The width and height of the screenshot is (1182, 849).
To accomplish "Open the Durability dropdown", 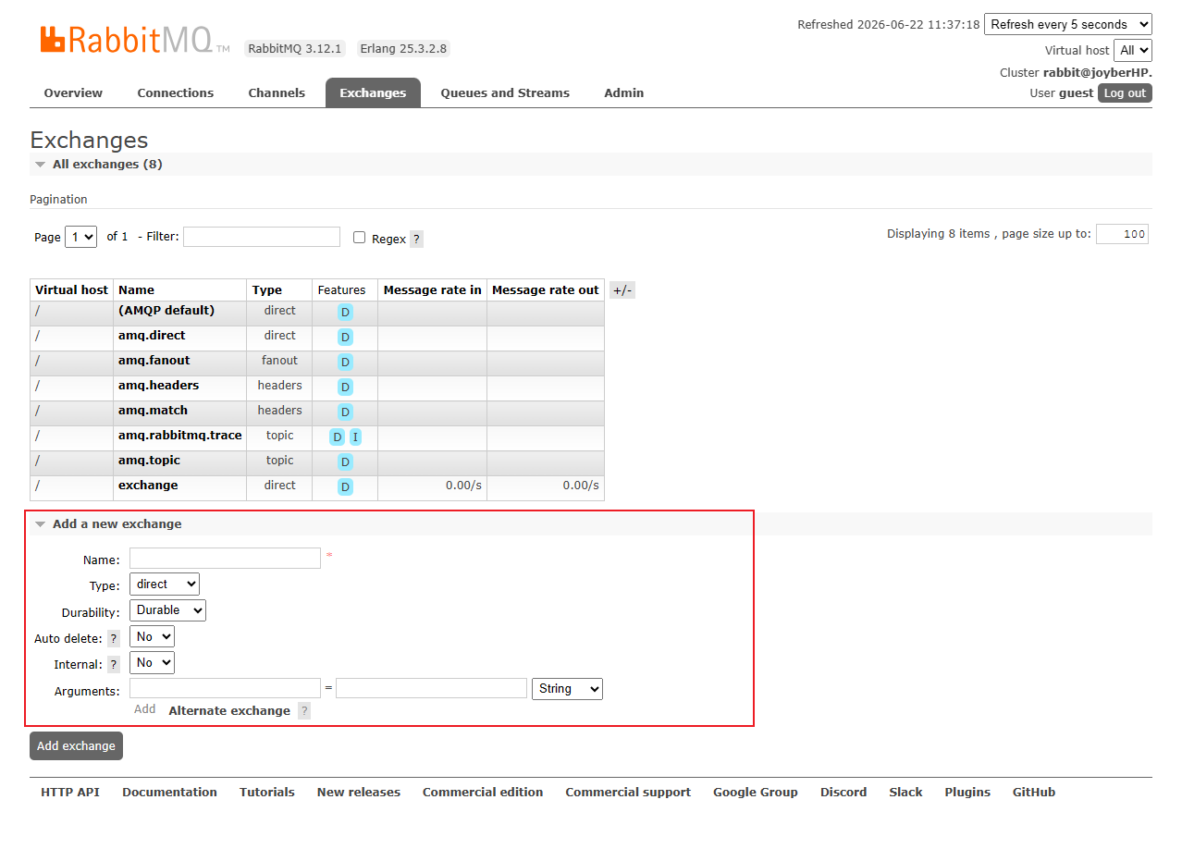I will 167,609.
